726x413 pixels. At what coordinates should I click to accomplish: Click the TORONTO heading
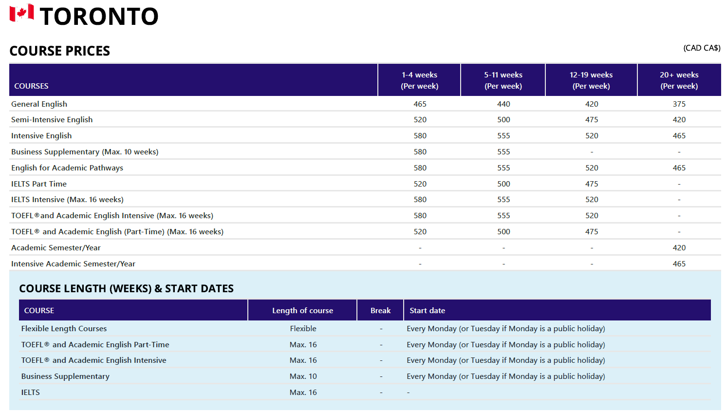(99, 17)
